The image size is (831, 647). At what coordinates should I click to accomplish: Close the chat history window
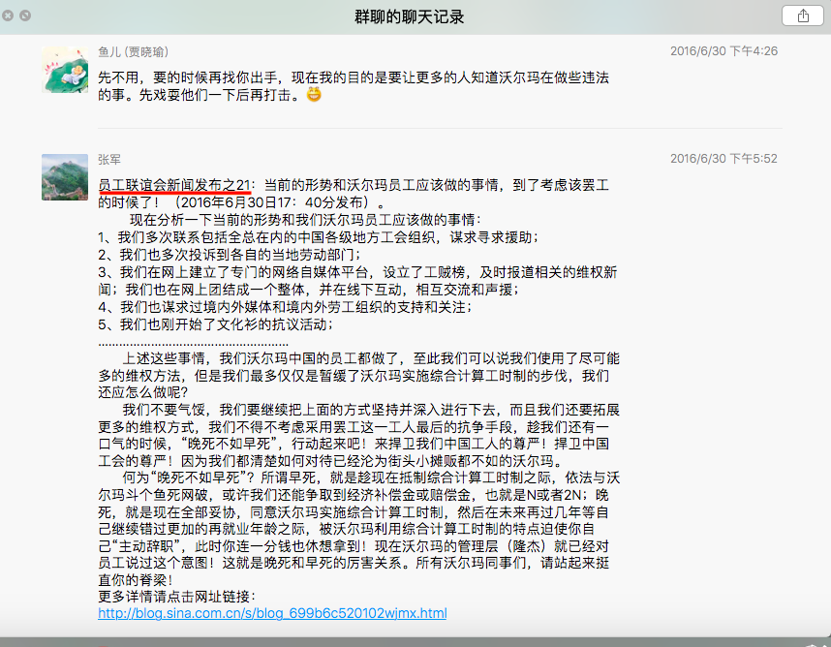point(9,16)
